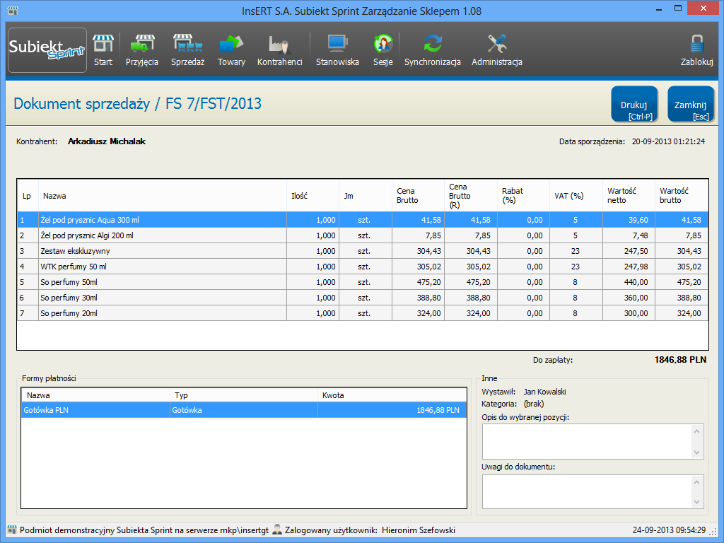Screen dimensions: 724x543
Task: Click the VAT (%) column header
Action: tap(576, 196)
